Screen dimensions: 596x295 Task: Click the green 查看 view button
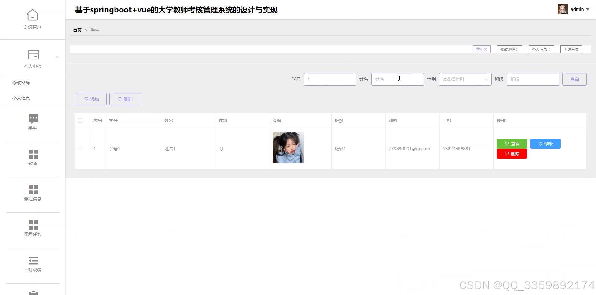512,144
